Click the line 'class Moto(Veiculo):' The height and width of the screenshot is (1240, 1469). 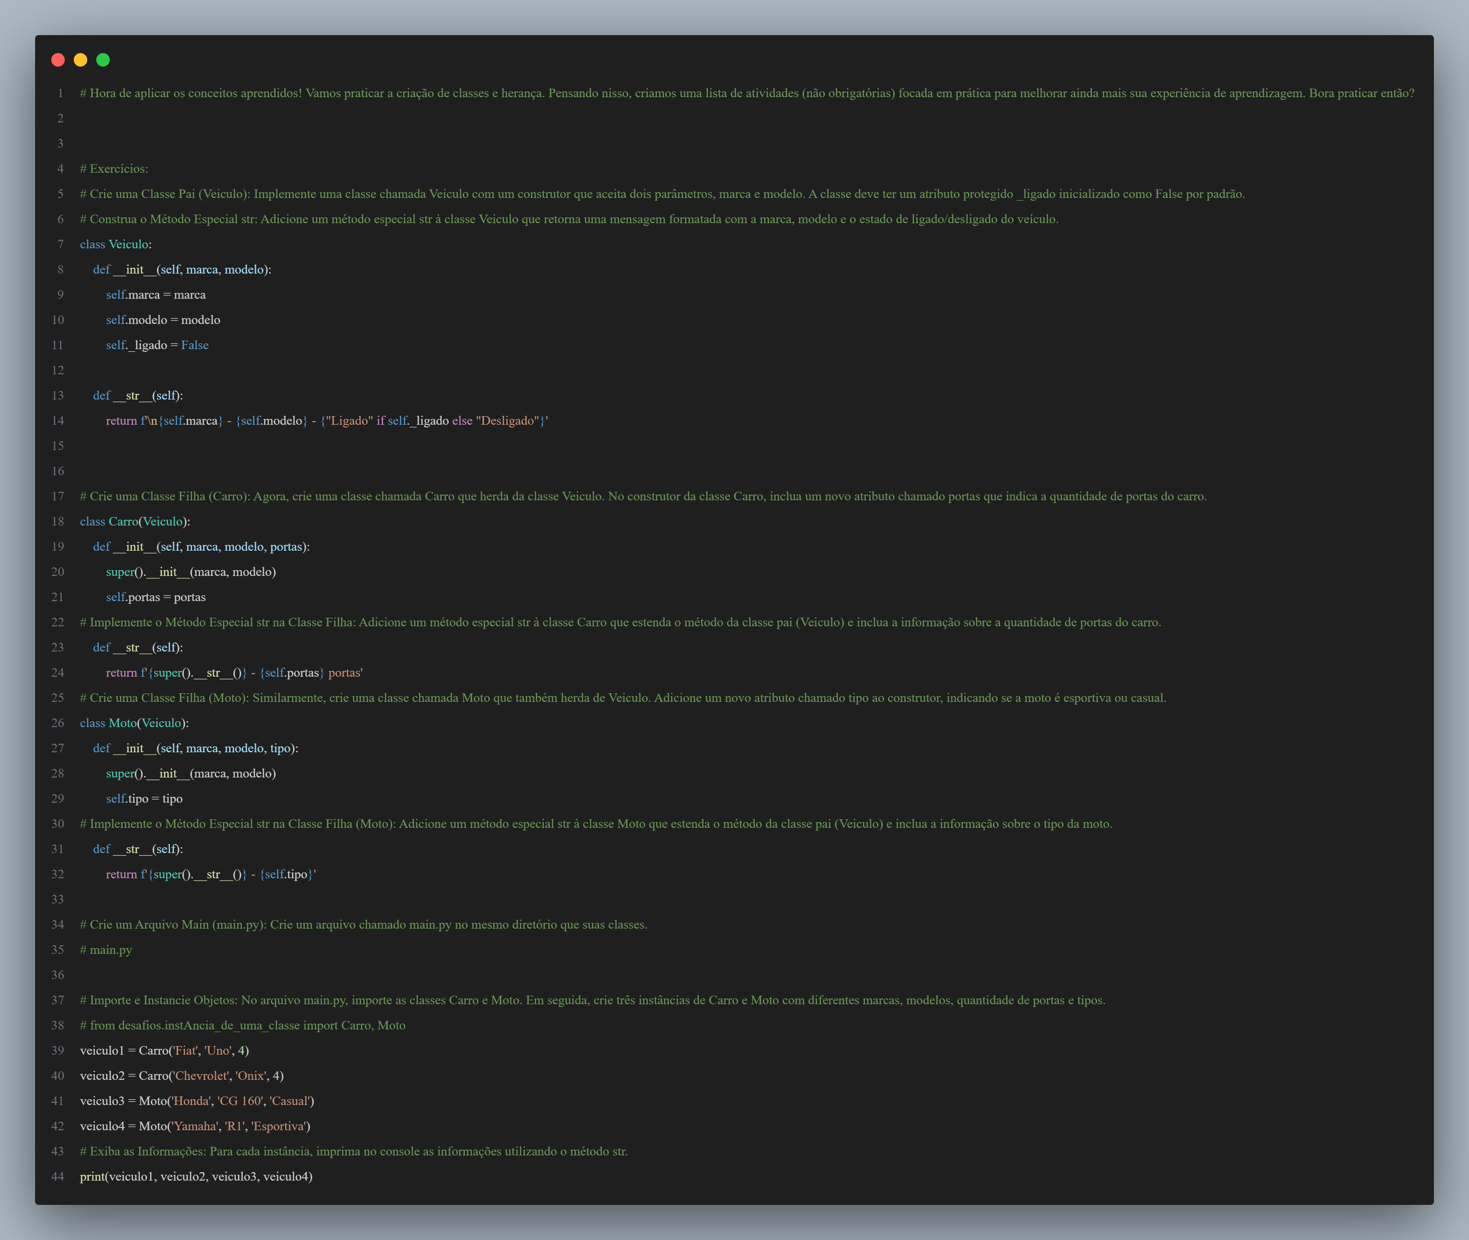pos(134,723)
